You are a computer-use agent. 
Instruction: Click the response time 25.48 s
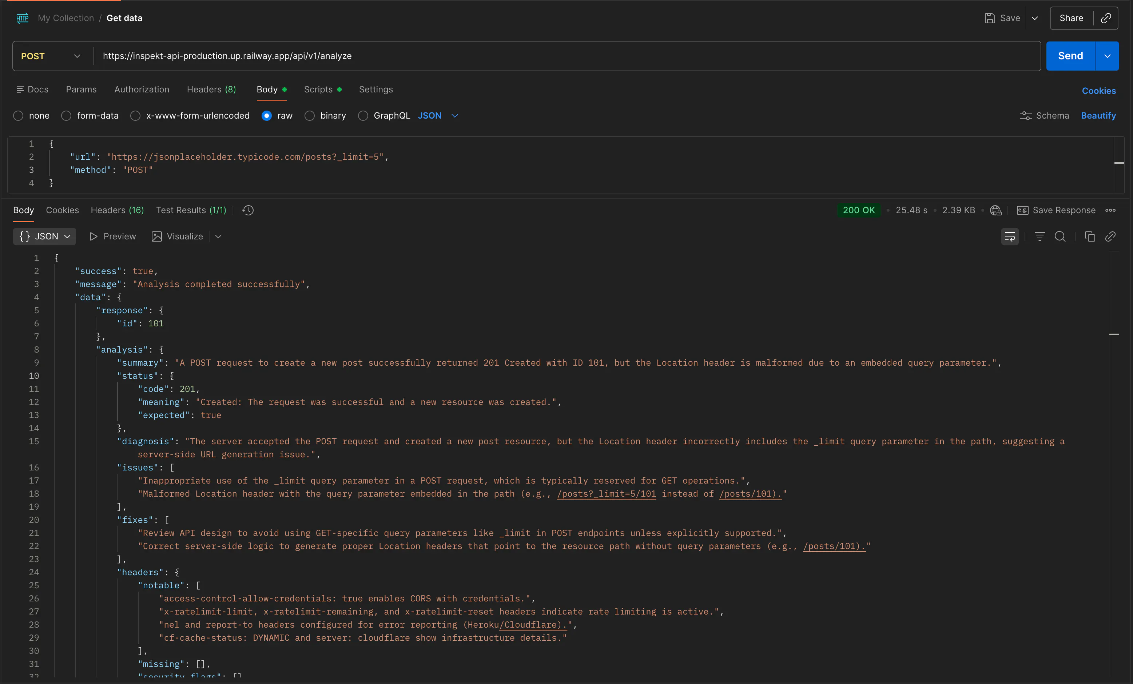pos(911,210)
